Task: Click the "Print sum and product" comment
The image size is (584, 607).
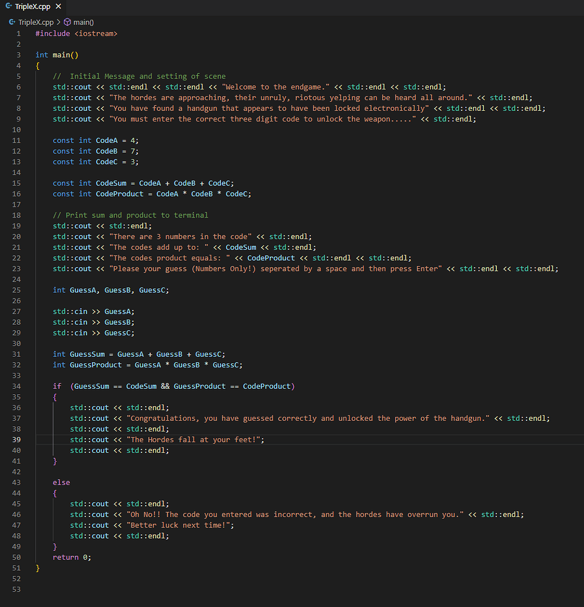Action: pyautogui.click(x=130, y=215)
